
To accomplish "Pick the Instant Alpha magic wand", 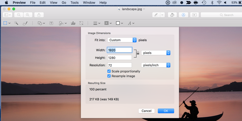I will click(16, 23).
